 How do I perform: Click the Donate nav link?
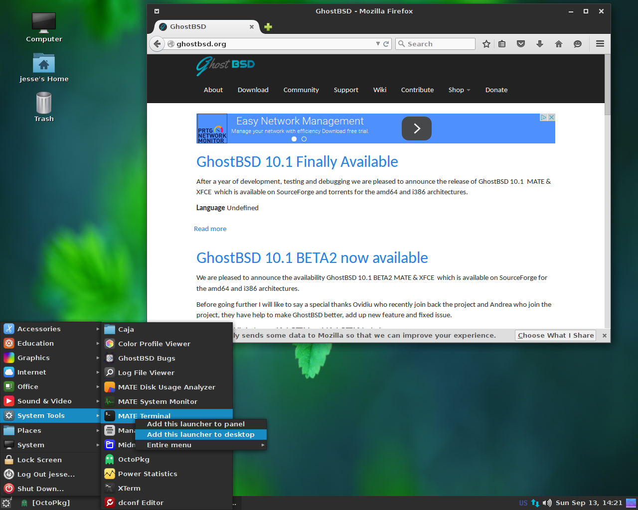[x=496, y=90]
